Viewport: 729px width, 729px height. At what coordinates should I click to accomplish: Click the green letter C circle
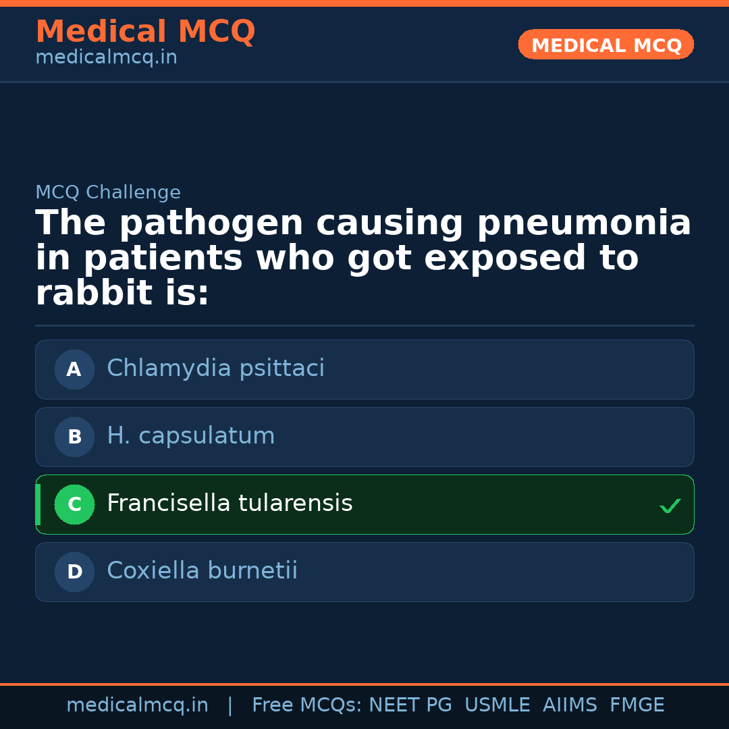[74, 504]
